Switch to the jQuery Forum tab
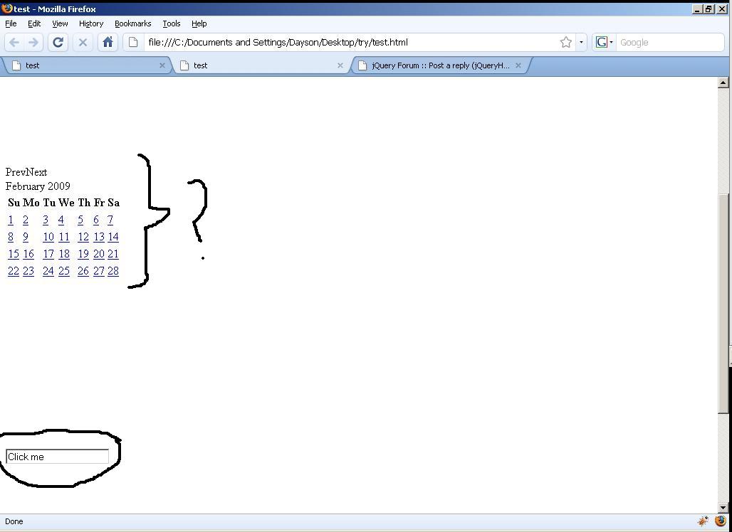 point(439,65)
